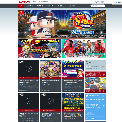Image resolution: width=122 pixels, height=122 pixels.
Task: Open the expand icon at the Twitter widget's bottom
Action: tap(103, 119)
